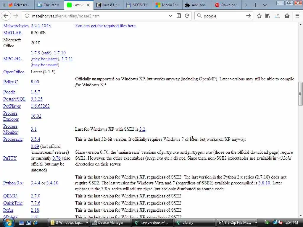Open PuTTY version 0.69 link
Image resolution: width=303 pixels, height=227 pixels.
[35, 146]
